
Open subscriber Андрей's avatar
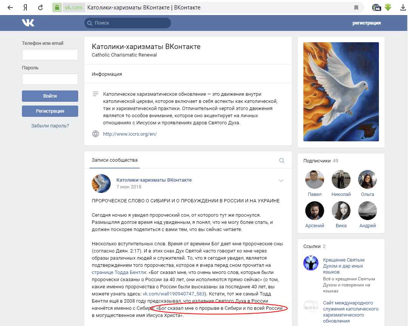tap(368, 211)
